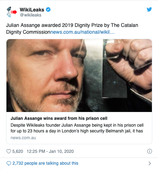158x169 pixels.
Task: Click the WikiLeaks profile avatar
Action: [11, 12]
